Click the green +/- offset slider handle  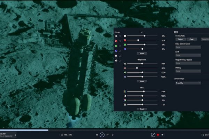pos(145,44)
